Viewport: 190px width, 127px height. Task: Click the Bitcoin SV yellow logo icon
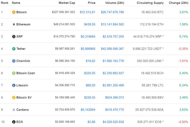(x=14, y=98)
